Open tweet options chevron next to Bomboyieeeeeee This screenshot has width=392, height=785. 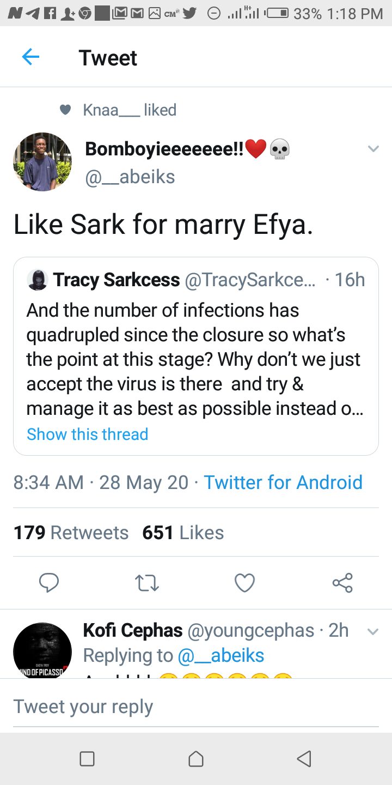[x=373, y=149]
